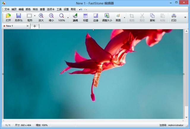Click the vertical scrollbar down arrow

tap(186, 117)
